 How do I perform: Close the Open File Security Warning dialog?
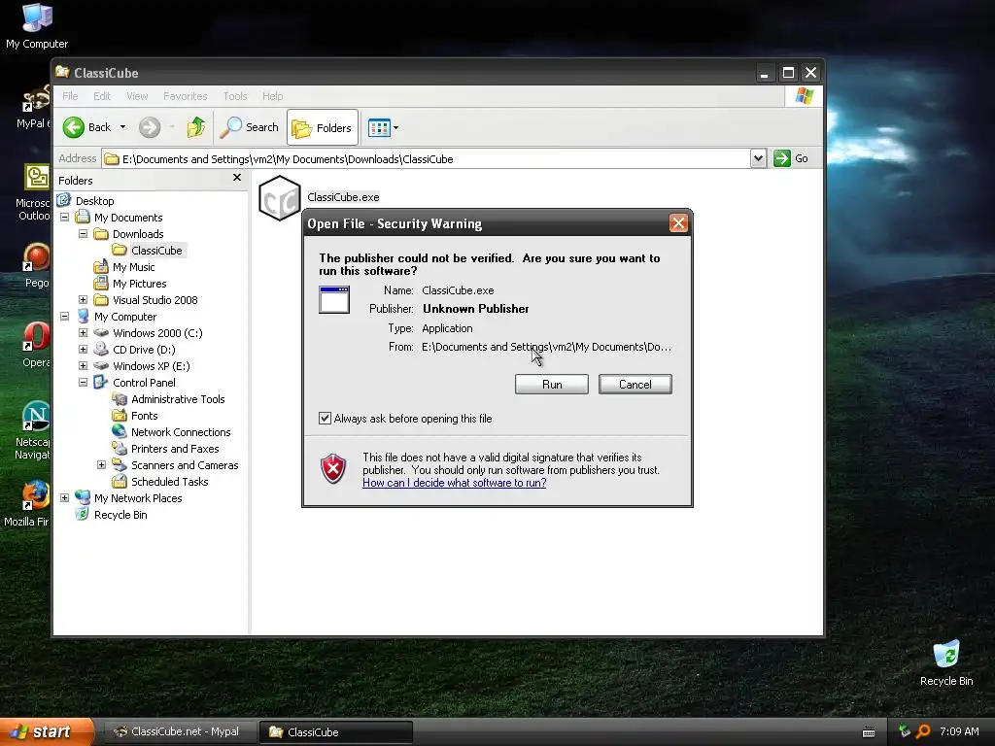click(x=678, y=223)
